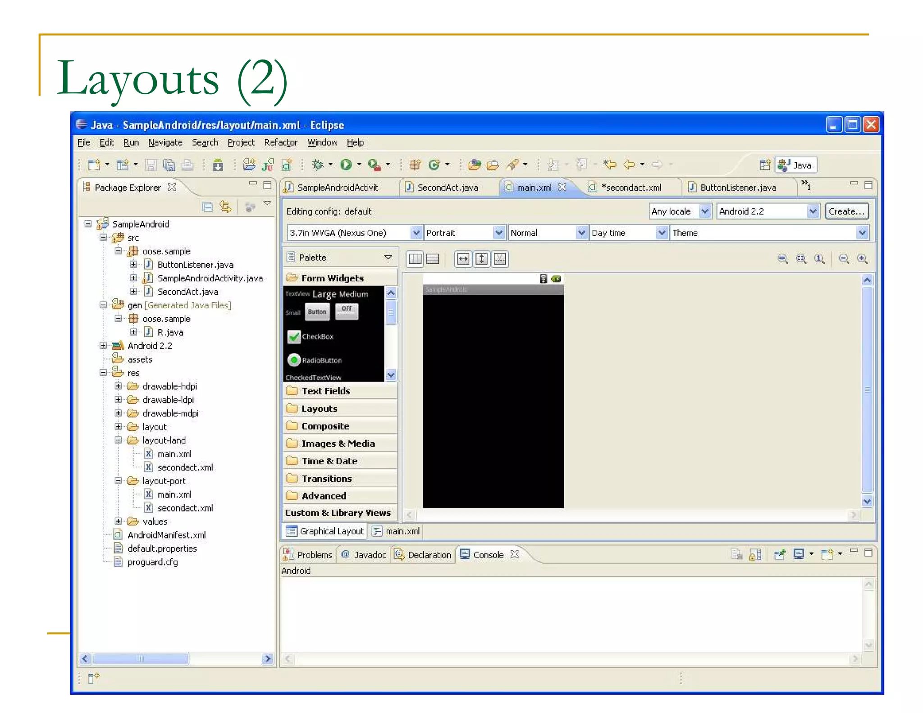This screenshot has width=923, height=713.
Task: Open the Refactor menu
Action: (280, 142)
